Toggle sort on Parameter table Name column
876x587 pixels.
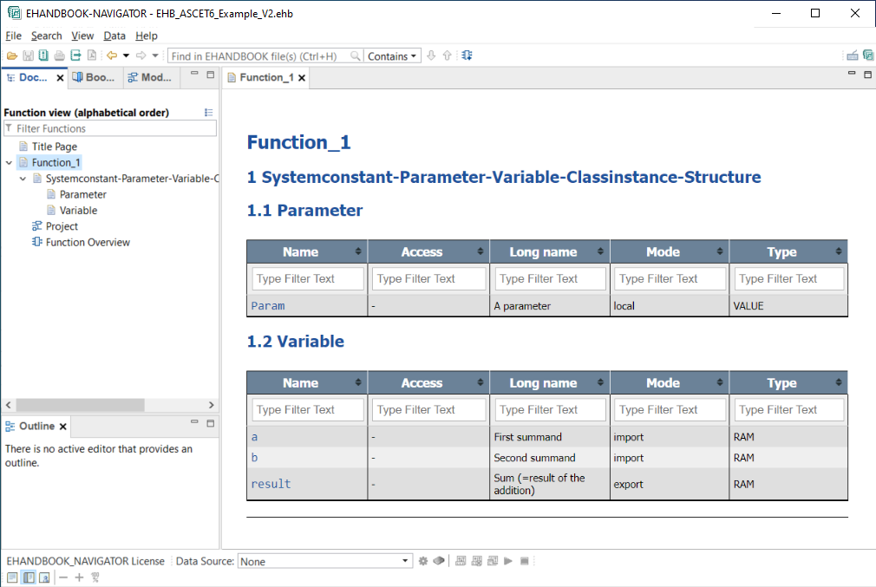(x=358, y=252)
